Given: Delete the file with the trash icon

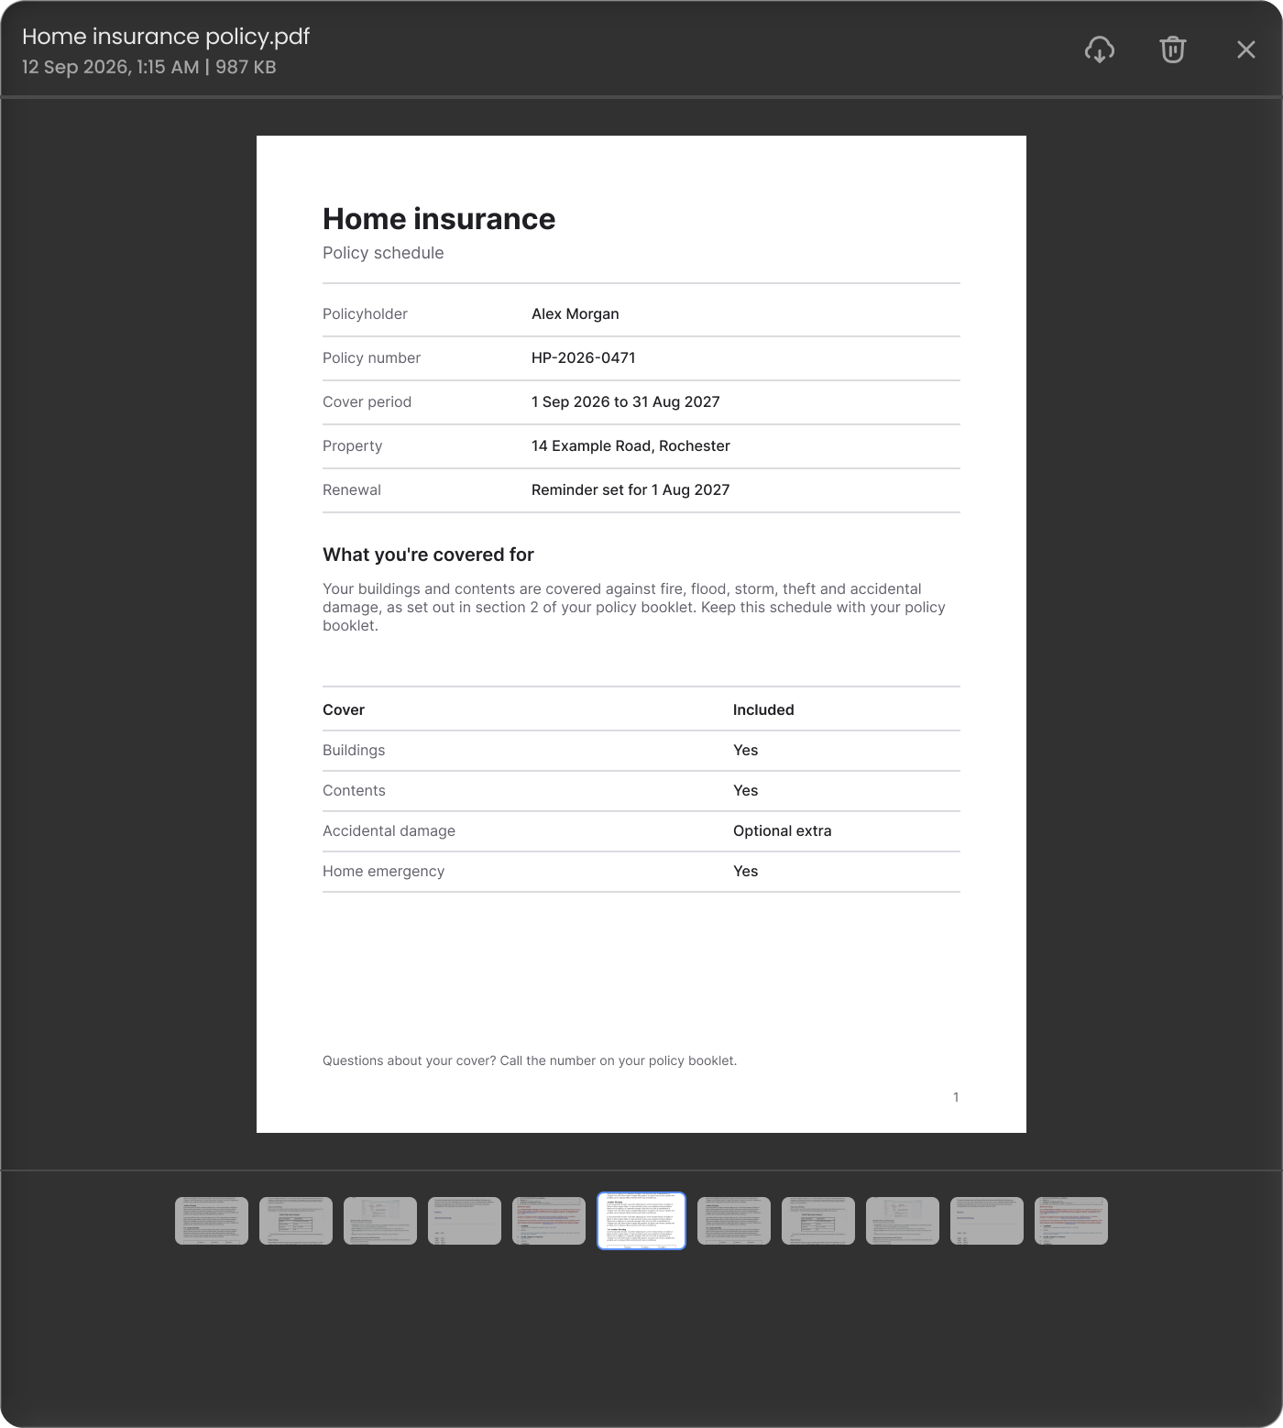Looking at the screenshot, I should click(x=1173, y=49).
